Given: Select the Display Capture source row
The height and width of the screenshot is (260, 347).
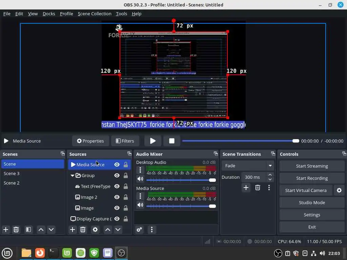Looking at the screenshot, I should (x=99, y=219).
